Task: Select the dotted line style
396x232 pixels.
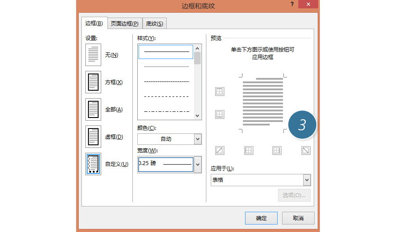Action: coord(166,67)
